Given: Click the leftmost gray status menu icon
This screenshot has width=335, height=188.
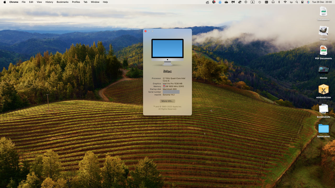Looking at the screenshot, I should click(207, 2).
